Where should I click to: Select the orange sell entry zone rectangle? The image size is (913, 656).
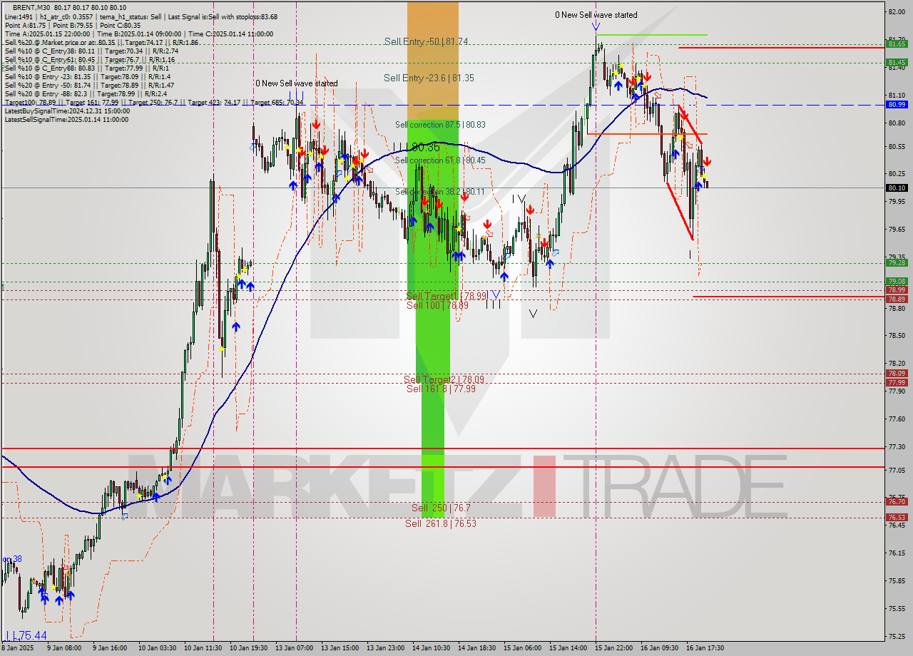[432, 61]
